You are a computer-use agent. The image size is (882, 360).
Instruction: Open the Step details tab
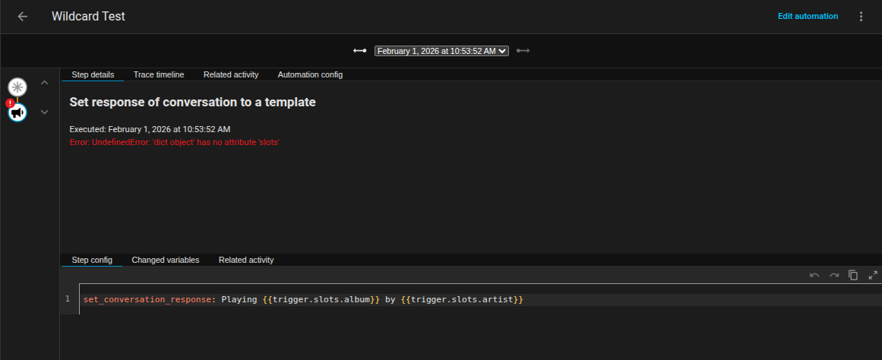click(93, 74)
